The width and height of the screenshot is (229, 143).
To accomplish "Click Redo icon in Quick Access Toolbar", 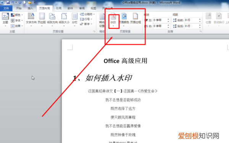I will pos(20,3).
